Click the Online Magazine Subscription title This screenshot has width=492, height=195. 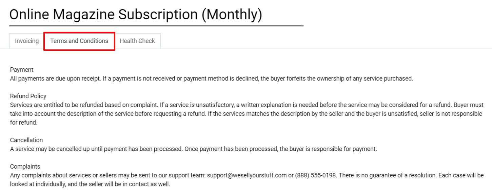click(x=136, y=14)
